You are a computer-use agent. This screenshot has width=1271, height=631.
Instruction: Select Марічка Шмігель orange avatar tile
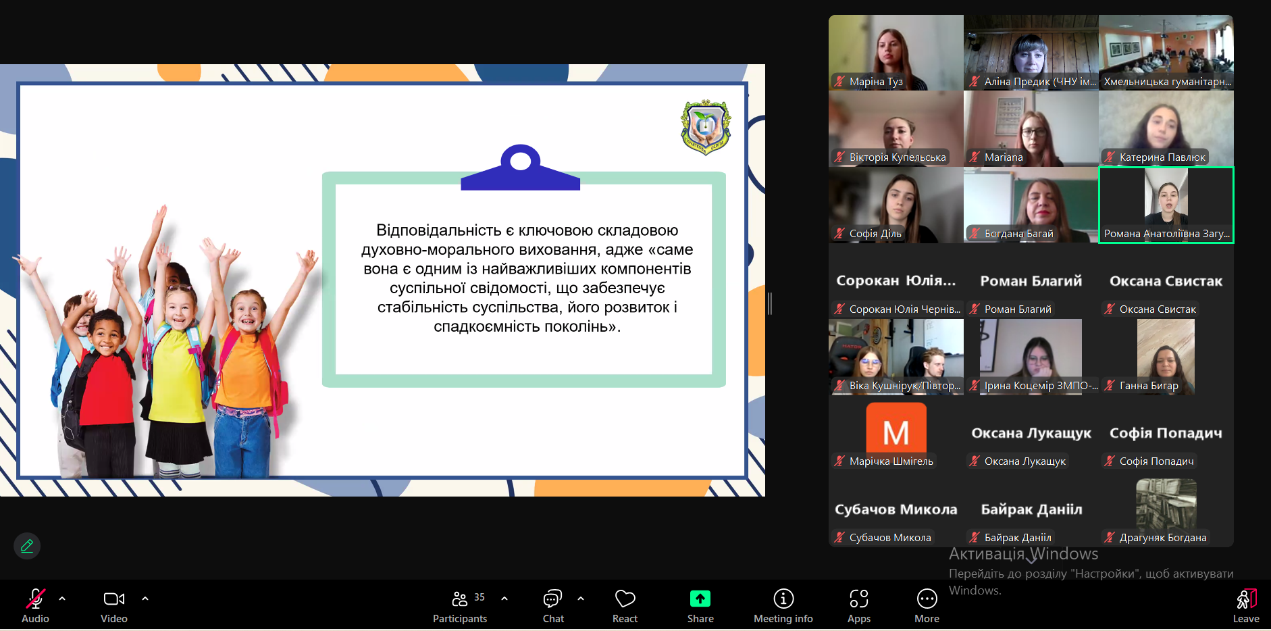896,433
